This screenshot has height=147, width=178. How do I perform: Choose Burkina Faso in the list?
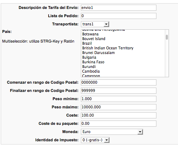123,62
